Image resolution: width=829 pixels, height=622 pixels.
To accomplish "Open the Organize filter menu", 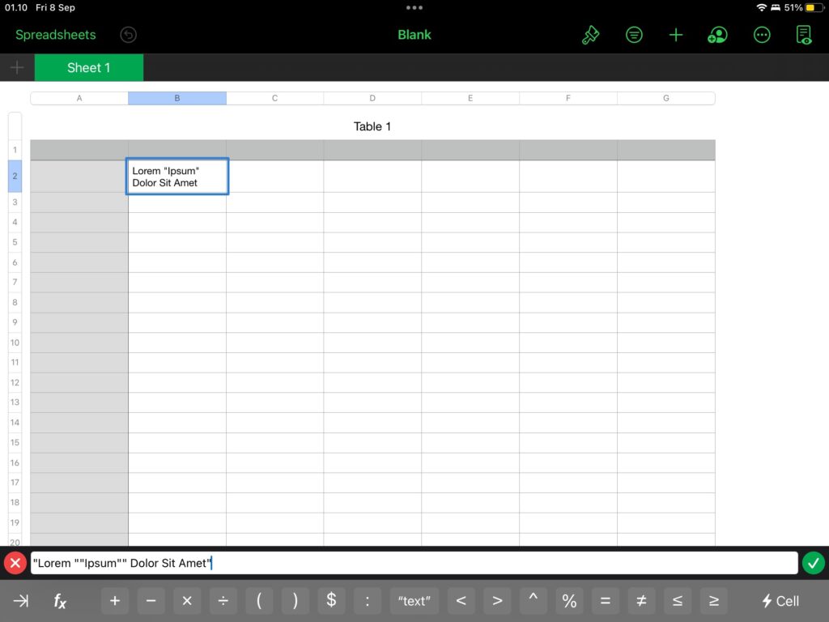I will (634, 35).
